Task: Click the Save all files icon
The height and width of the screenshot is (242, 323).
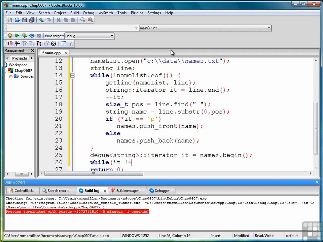Action: click(x=32, y=20)
